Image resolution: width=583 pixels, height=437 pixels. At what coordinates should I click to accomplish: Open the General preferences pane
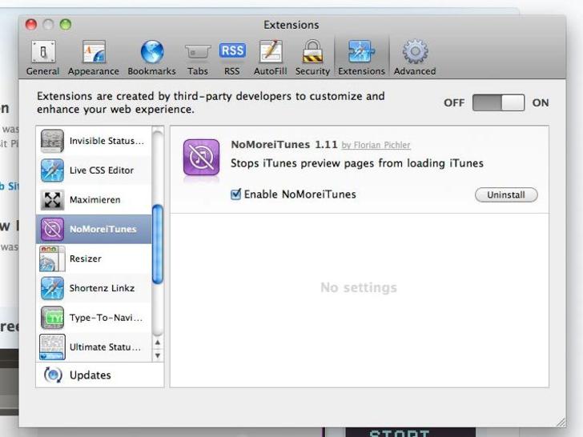[42, 58]
